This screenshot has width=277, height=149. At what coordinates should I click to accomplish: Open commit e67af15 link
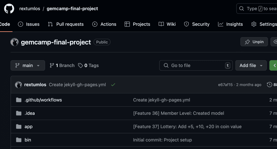click(x=225, y=85)
